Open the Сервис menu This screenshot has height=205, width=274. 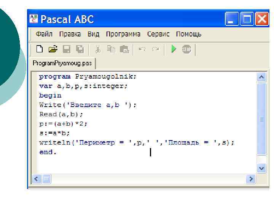158,34
